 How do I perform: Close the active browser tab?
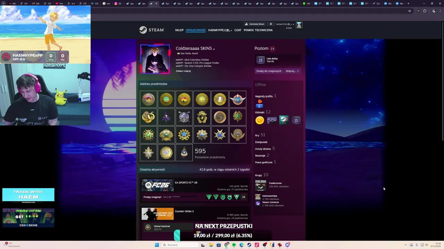coord(156,3)
